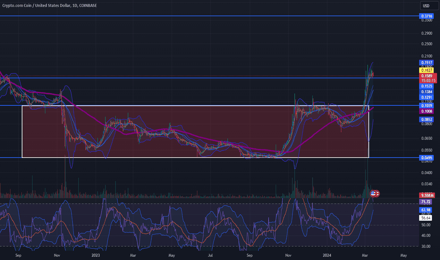Viewport: 440px width, 260px height.
Task: Click the Jul label on the time axis
Action: coord(210,255)
